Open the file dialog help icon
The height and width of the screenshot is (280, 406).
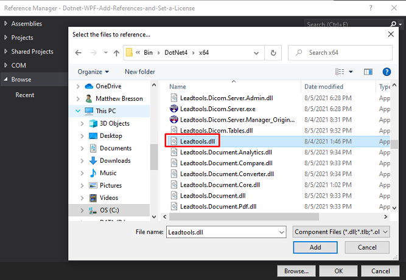click(x=387, y=72)
